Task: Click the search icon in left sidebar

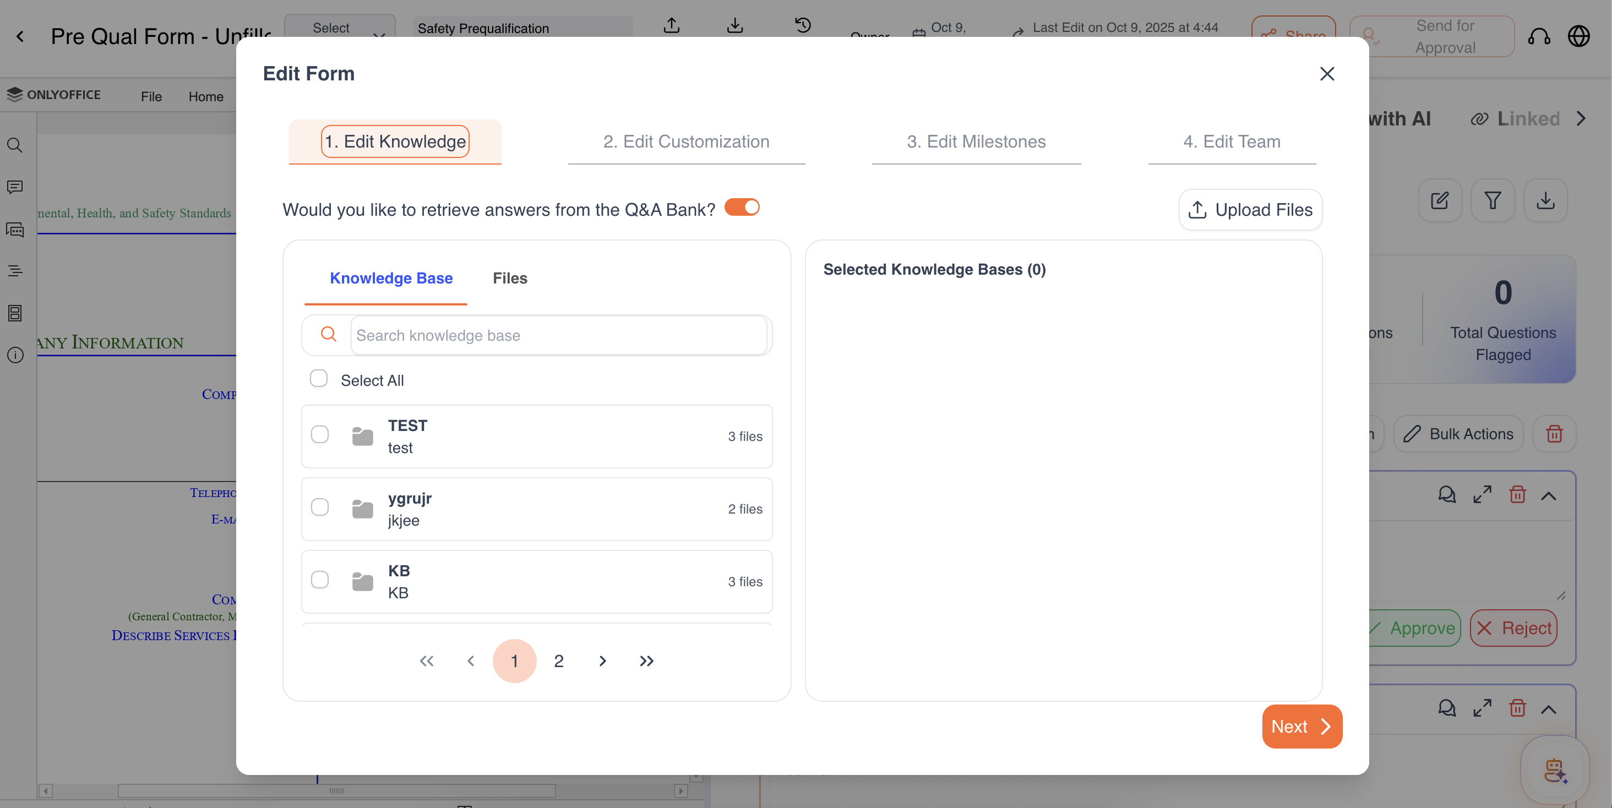Action: (15, 146)
